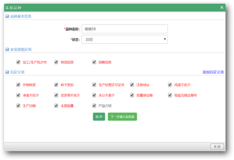The image size is (234, 160).
Task: Click the 农业部规定项 heading text
Action: 21,50
